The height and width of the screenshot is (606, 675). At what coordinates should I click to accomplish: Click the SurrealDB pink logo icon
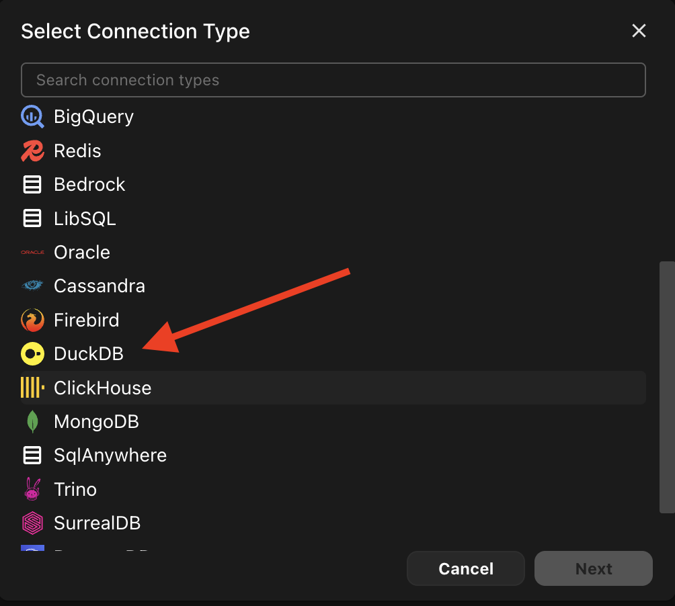(x=32, y=523)
